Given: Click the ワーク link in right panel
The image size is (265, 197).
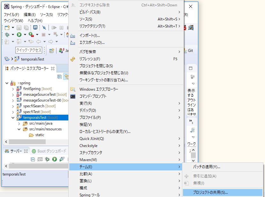Looking at the screenshot, I should tap(192, 144).
